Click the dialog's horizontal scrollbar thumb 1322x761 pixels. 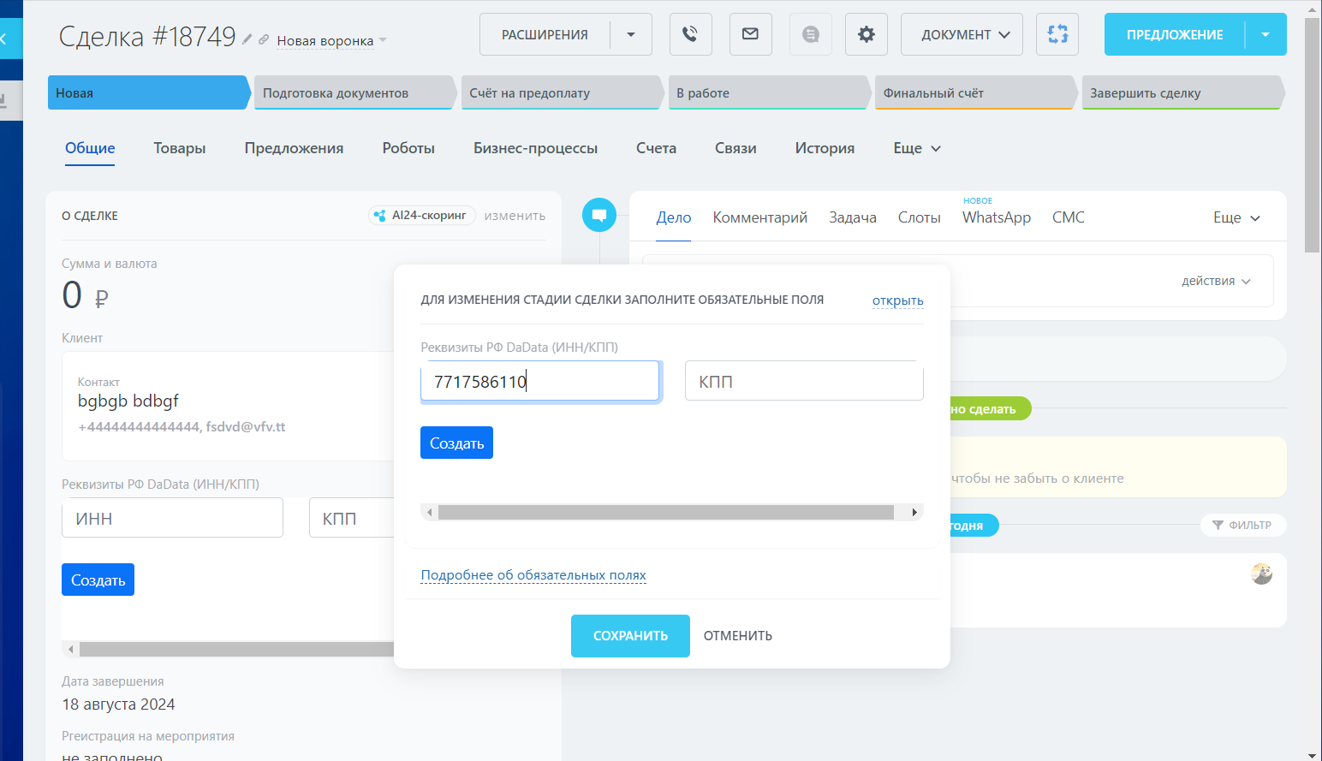pos(666,512)
